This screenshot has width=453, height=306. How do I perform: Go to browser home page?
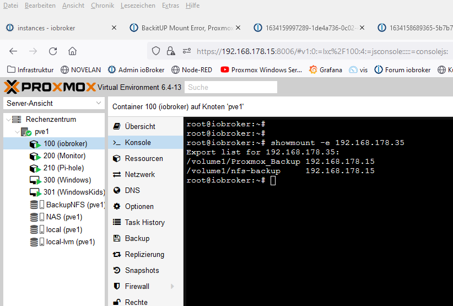(72, 51)
